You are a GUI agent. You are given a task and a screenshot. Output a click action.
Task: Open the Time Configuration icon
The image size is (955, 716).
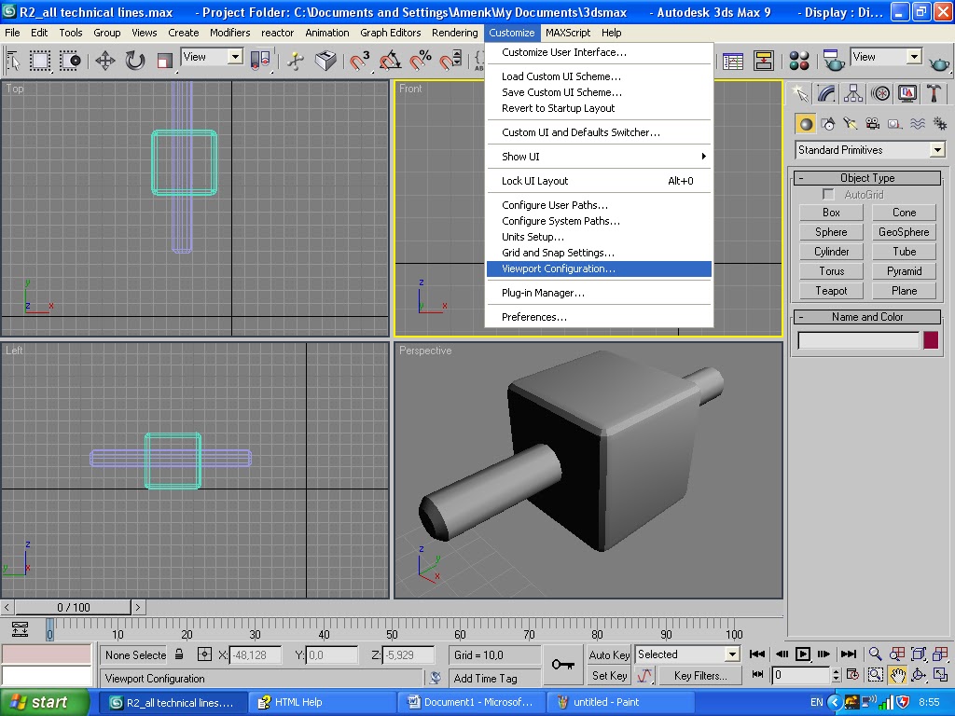(x=852, y=675)
